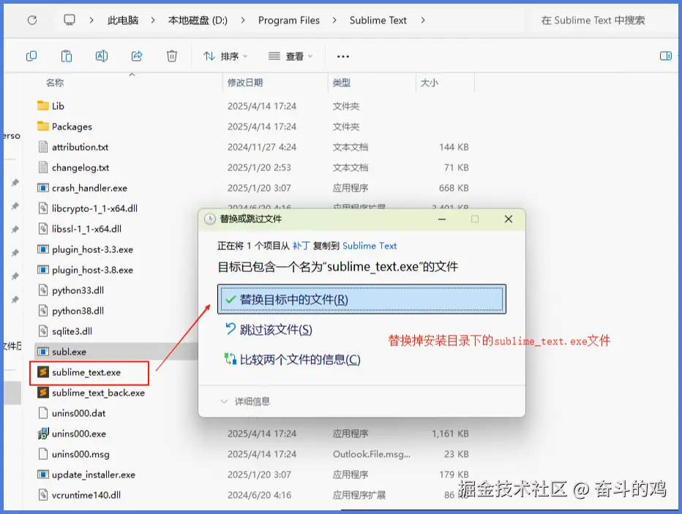This screenshot has width=682, height=514.
Task: Navigate to Program Files in breadcrumb
Action: [289, 20]
